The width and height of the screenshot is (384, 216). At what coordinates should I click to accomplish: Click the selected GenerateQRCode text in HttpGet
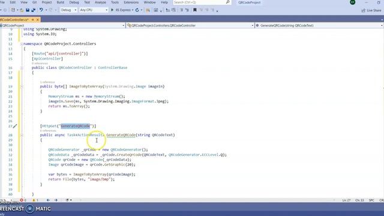click(76, 126)
